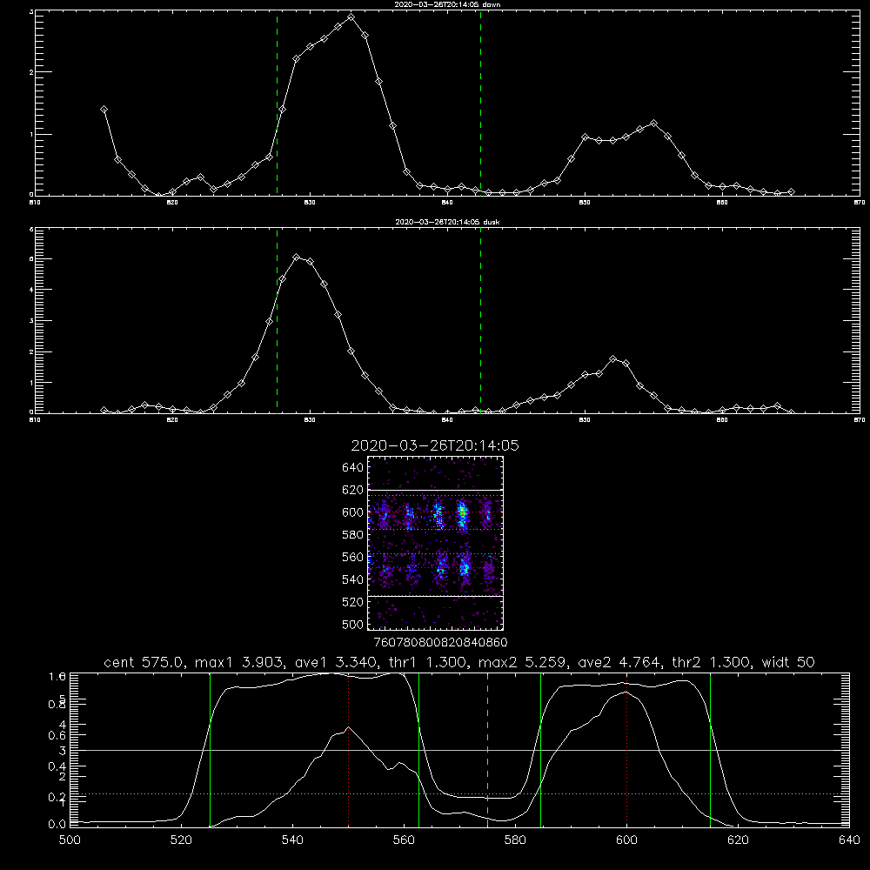The width and height of the screenshot is (870, 870).
Task: Click the detector image thumbnail with blue spots
Action: pyautogui.click(x=435, y=543)
